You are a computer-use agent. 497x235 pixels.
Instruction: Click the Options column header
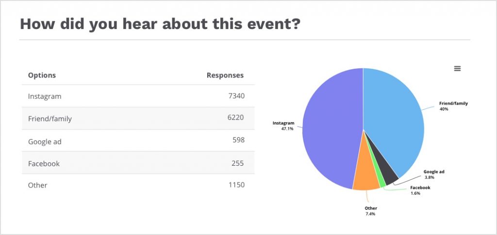point(42,75)
